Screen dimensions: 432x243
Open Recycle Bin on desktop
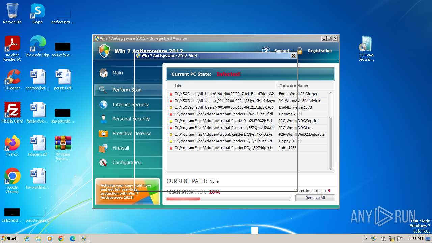click(12, 13)
